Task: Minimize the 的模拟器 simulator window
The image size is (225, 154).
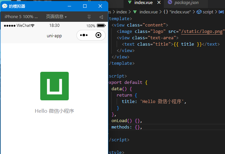Action: [69, 6]
